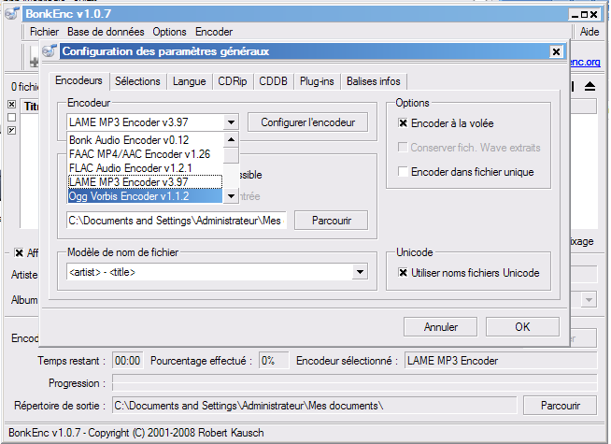Open the filename pattern dropdown arrow
Screen dimensions: 611x444
click(x=360, y=272)
